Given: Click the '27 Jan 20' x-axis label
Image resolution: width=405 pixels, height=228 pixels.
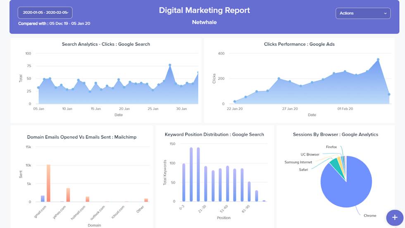Looking at the screenshot, I should click(x=290, y=109).
